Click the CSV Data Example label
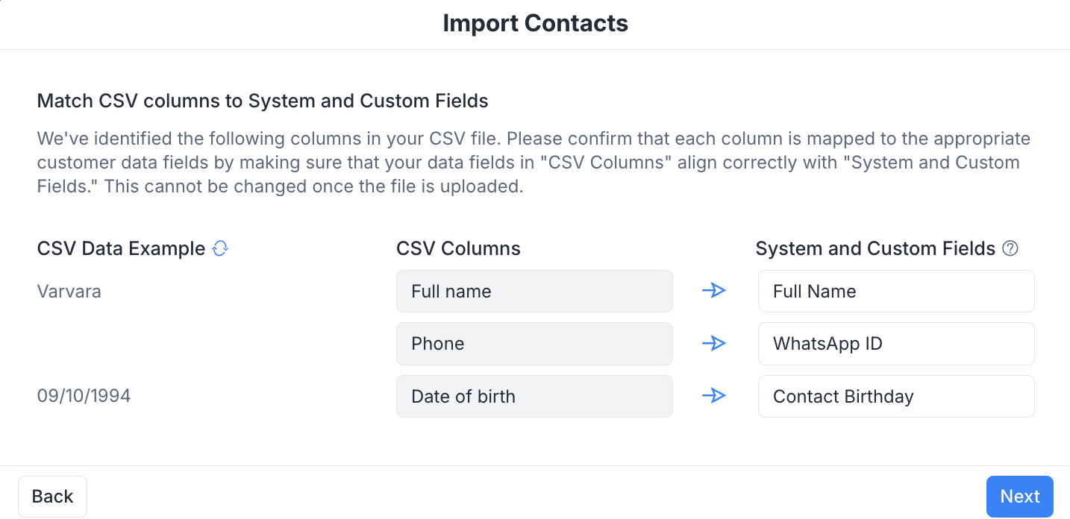Screen dimensions: 1070x519 coord(121,248)
